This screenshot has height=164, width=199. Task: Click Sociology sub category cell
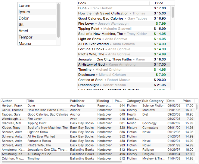click(x=149, y=123)
